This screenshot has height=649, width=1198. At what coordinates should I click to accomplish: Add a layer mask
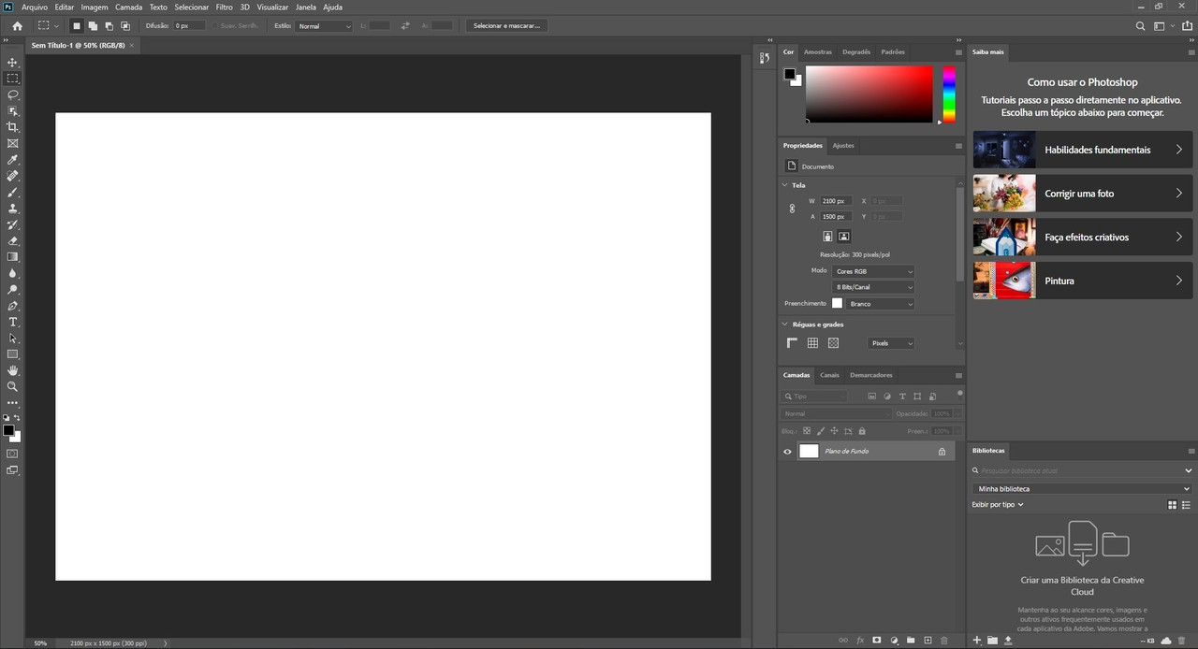(877, 641)
